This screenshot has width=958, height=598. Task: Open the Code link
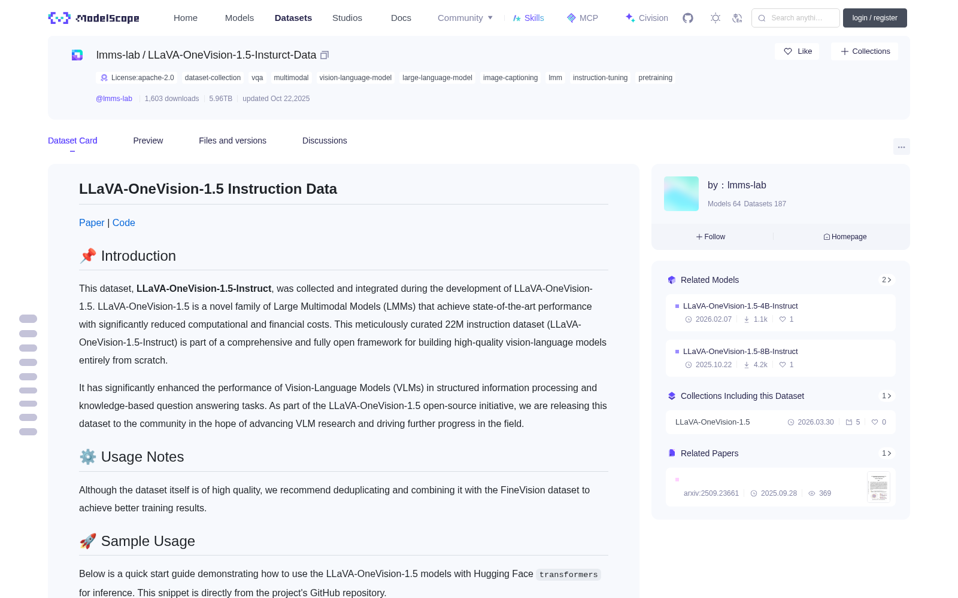[124, 222]
